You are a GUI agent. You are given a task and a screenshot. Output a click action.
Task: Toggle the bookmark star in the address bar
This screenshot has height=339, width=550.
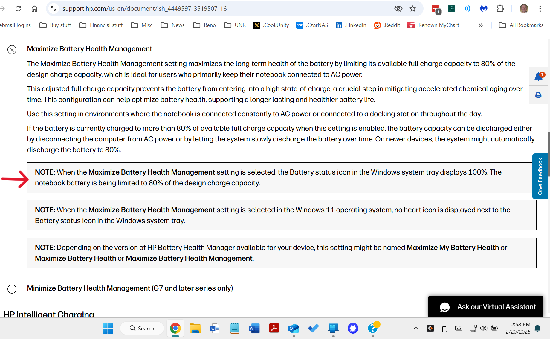tap(413, 9)
